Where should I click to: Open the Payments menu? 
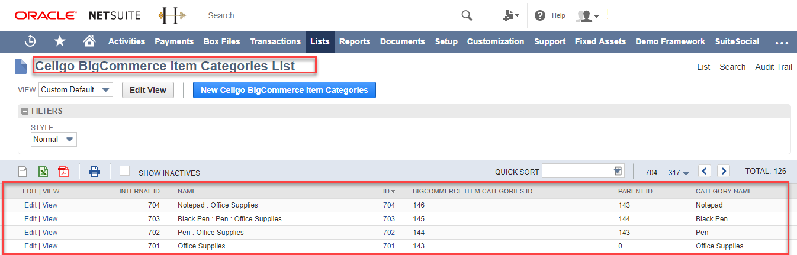pyautogui.click(x=174, y=41)
